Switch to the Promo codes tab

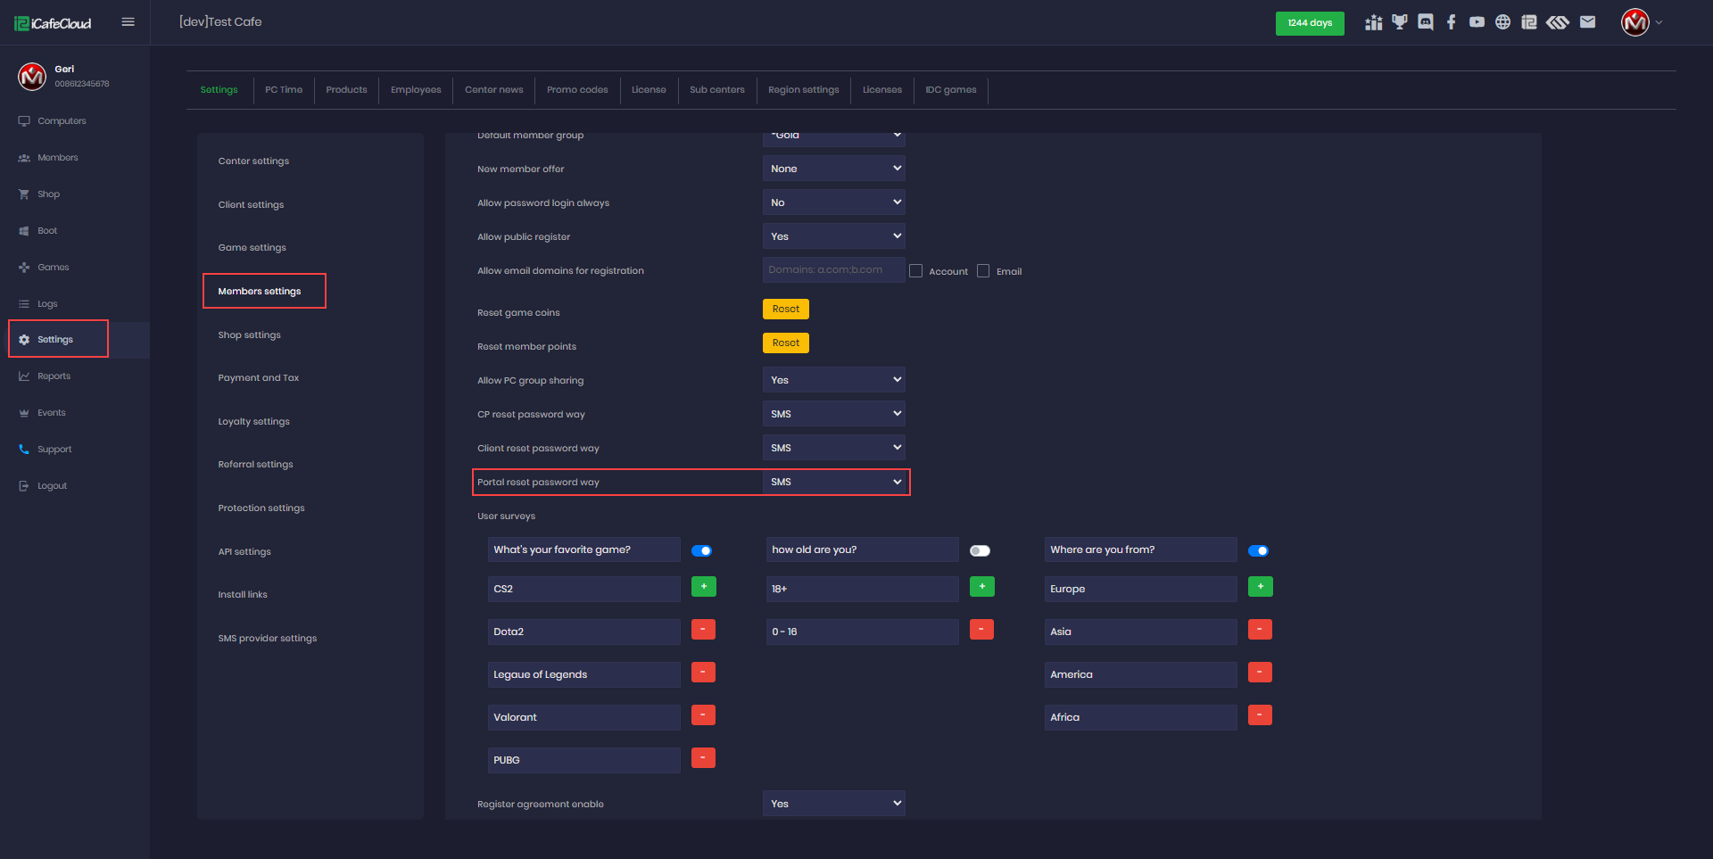click(577, 90)
